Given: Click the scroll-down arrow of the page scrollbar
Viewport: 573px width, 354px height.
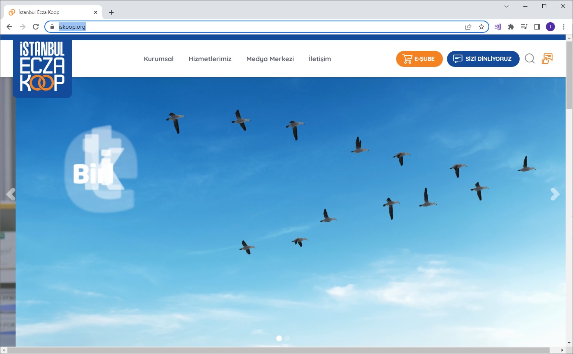Looking at the screenshot, I should (569, 343).
